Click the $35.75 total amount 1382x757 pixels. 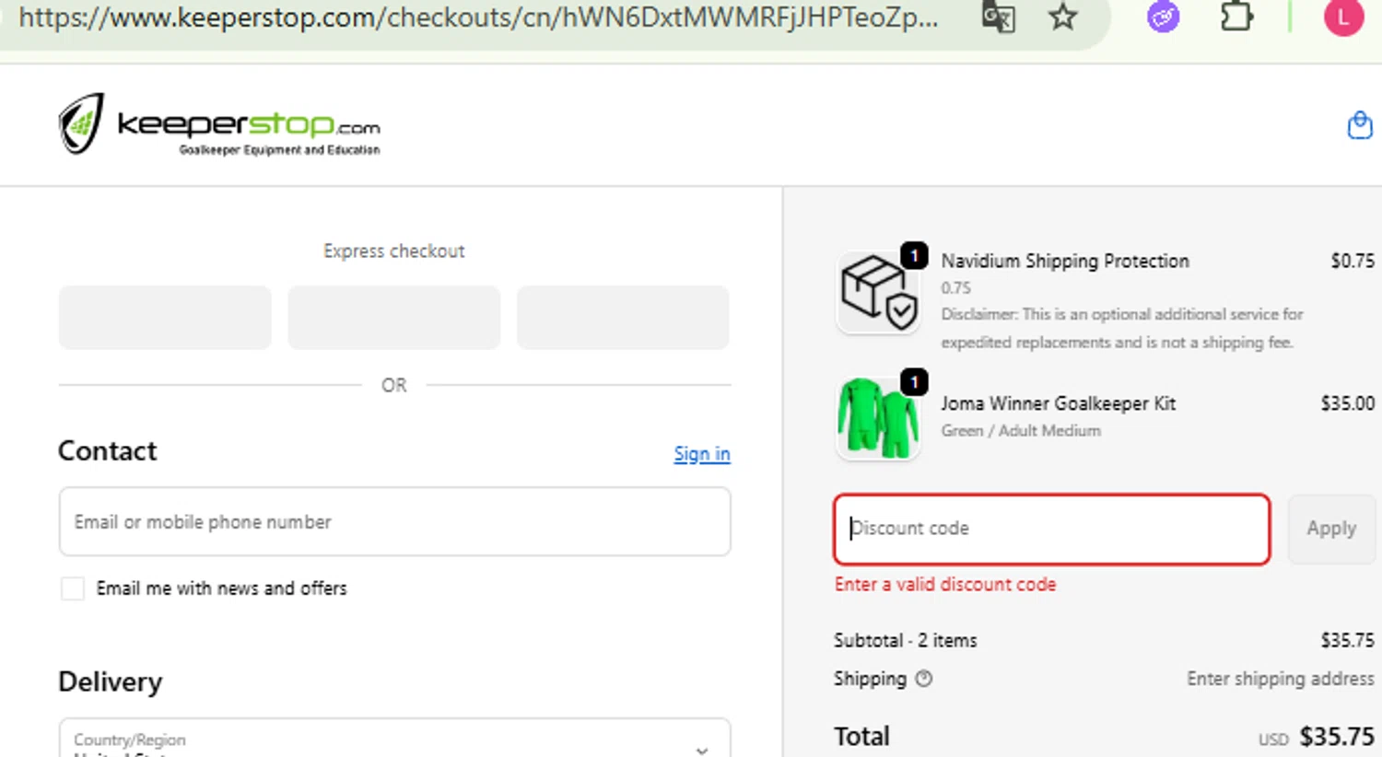(1337, 737)
